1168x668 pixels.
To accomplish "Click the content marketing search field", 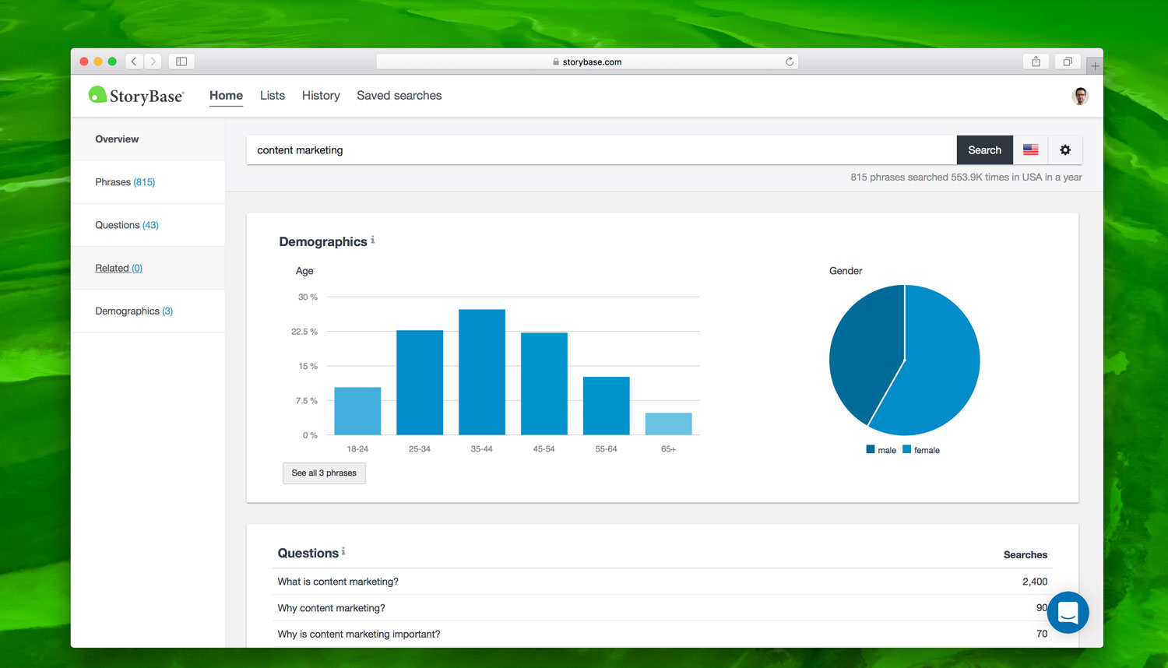I will point(545,149).
